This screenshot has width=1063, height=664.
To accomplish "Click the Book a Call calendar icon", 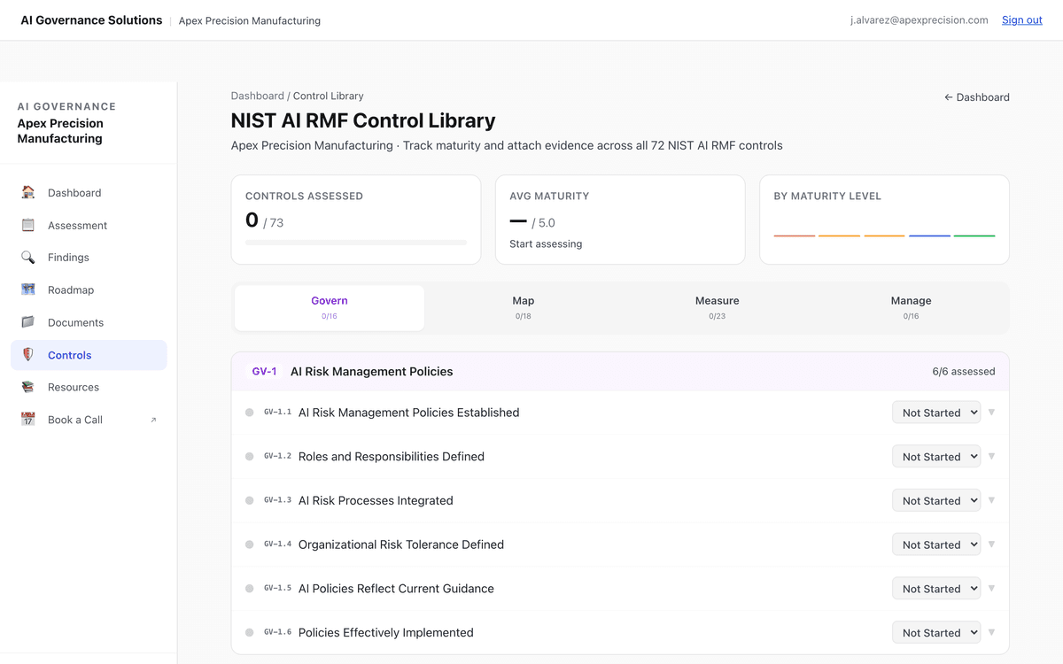I will [x=28, y=420].
